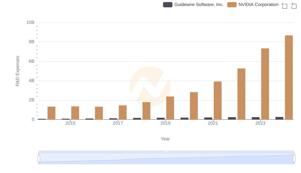
Task: Click the zoom reset icon
Action: pyautogui.click(x=294, y=6)
